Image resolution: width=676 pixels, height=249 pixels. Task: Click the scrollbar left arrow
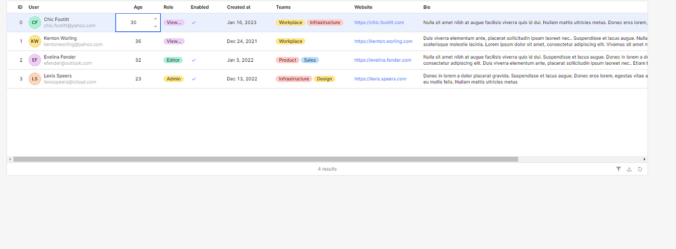click(x=10, y=159)
